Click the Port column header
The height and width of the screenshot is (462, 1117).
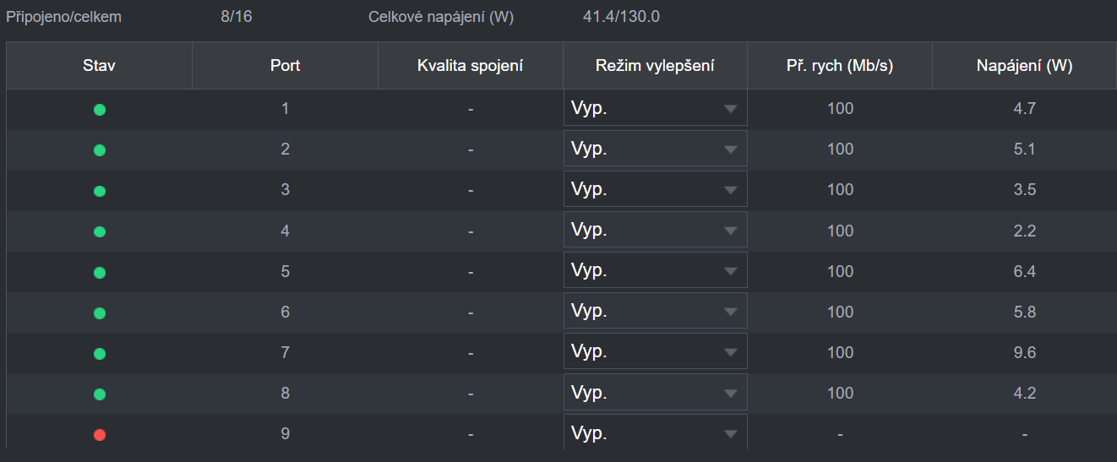pos(285,66)
